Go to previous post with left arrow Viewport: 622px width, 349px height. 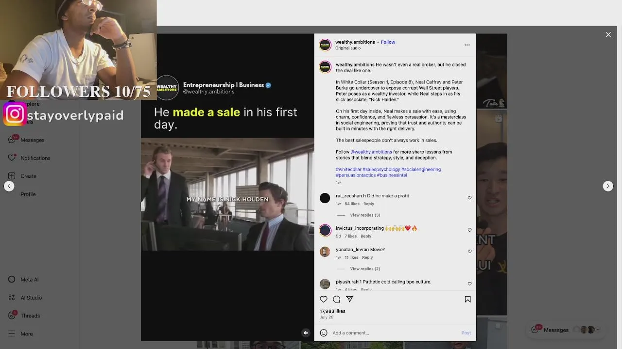click(9, 186)
